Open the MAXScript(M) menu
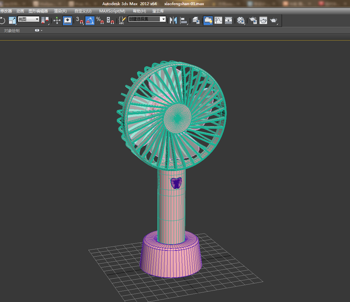The width and height of the screenshot is (350, 302). pos(112,11)
